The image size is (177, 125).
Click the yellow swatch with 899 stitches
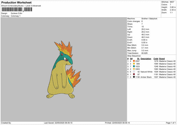(x=134, y=64)
